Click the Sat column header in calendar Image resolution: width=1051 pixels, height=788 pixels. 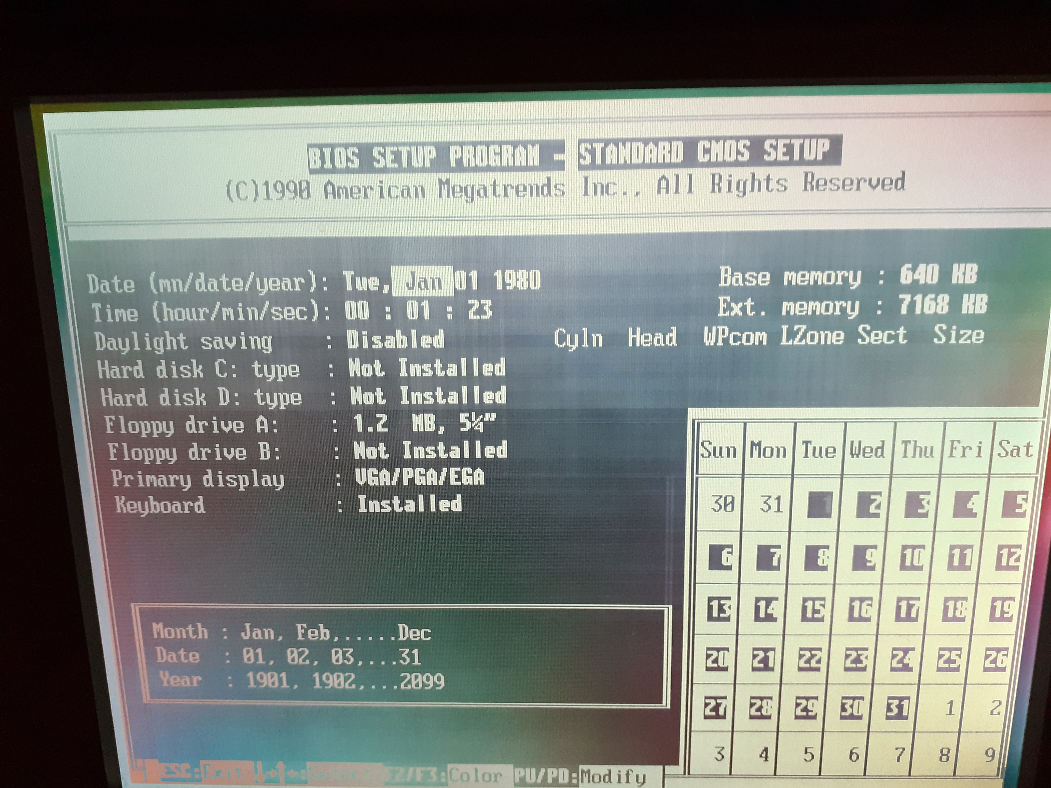1015,449
